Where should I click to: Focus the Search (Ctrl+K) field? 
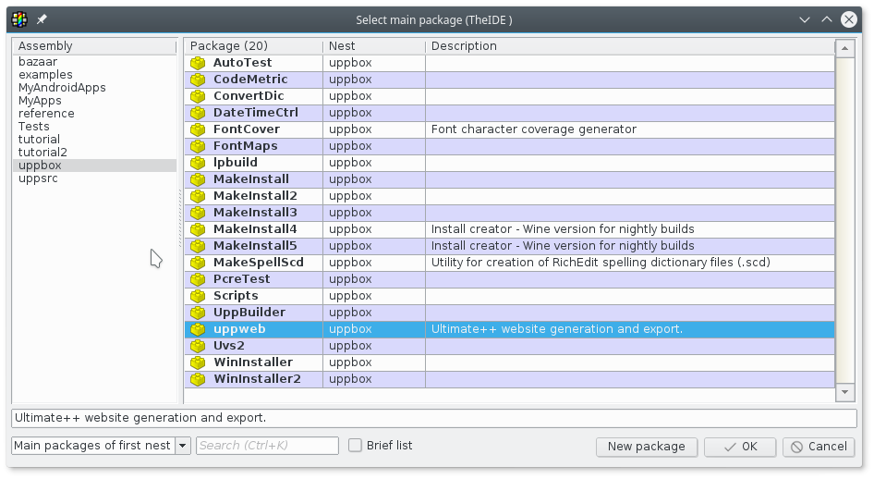[x=267, y=446]
